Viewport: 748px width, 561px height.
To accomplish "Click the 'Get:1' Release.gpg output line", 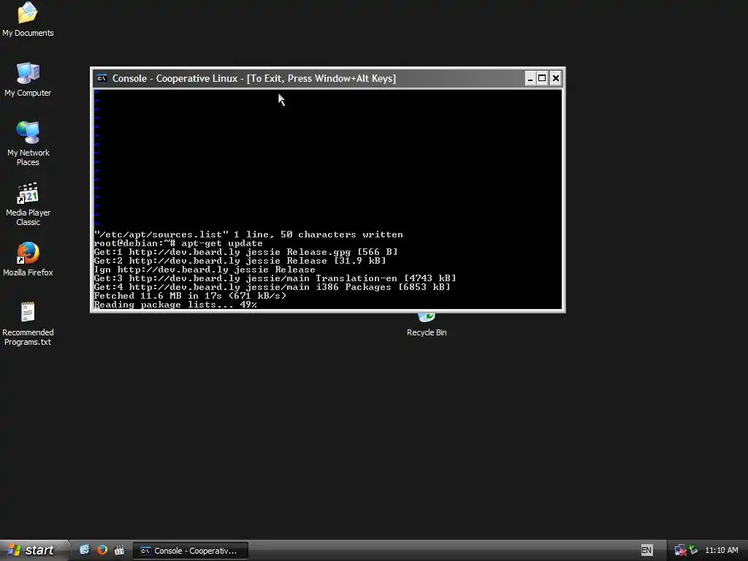I will pyautogui.click(x=245, y=252).
